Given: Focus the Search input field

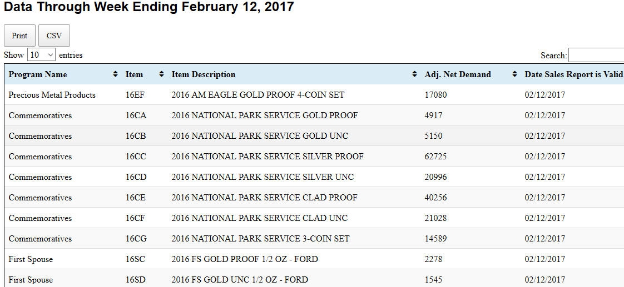Looking at the screenshot, I should [x=596, y=55].
